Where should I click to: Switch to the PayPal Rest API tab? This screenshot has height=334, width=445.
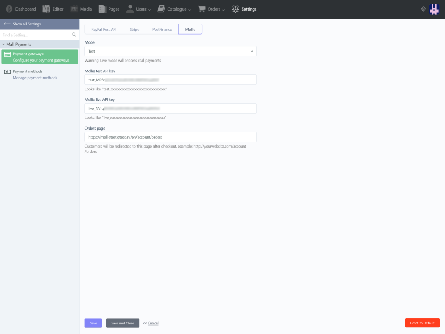click(x=104, y=29)
